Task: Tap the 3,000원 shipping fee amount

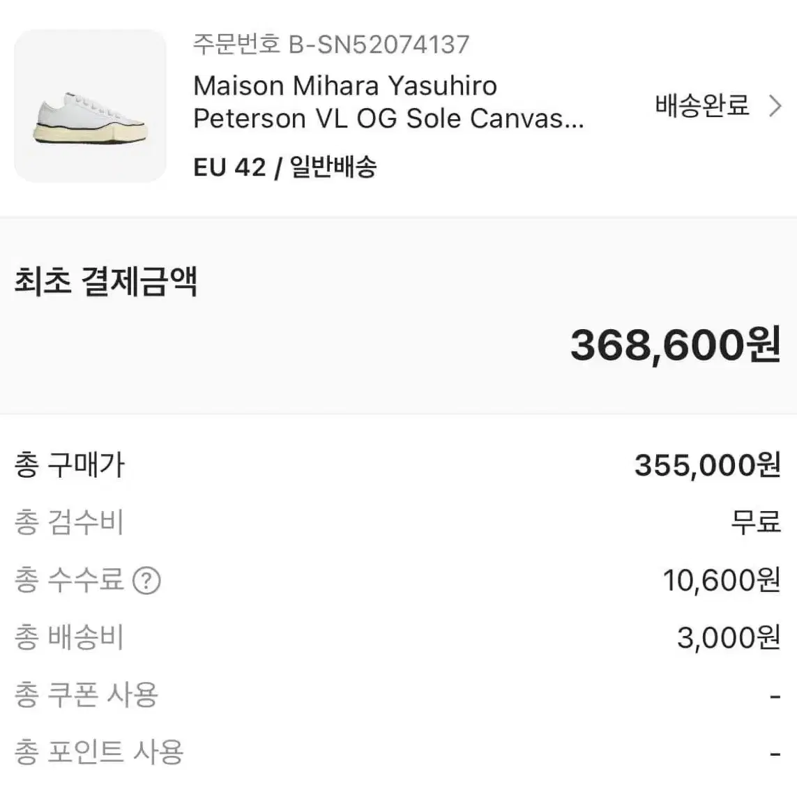Action: pyautogui.click(x=729, y=637)
